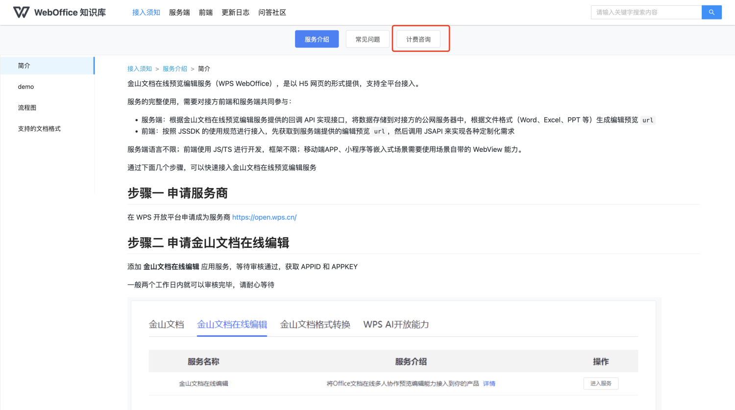735x410 pixels.
Task: Open the 更新日志 top menu
Action: coord(235,12)
